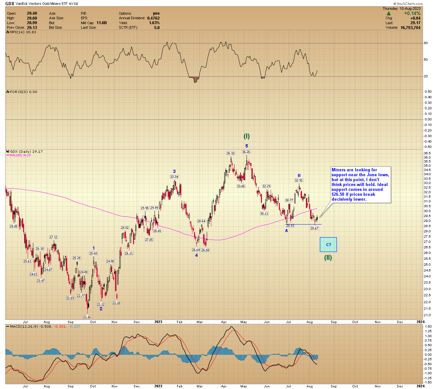Click the blue wave B label
437x389 pixels.
[x=299, y=176]
